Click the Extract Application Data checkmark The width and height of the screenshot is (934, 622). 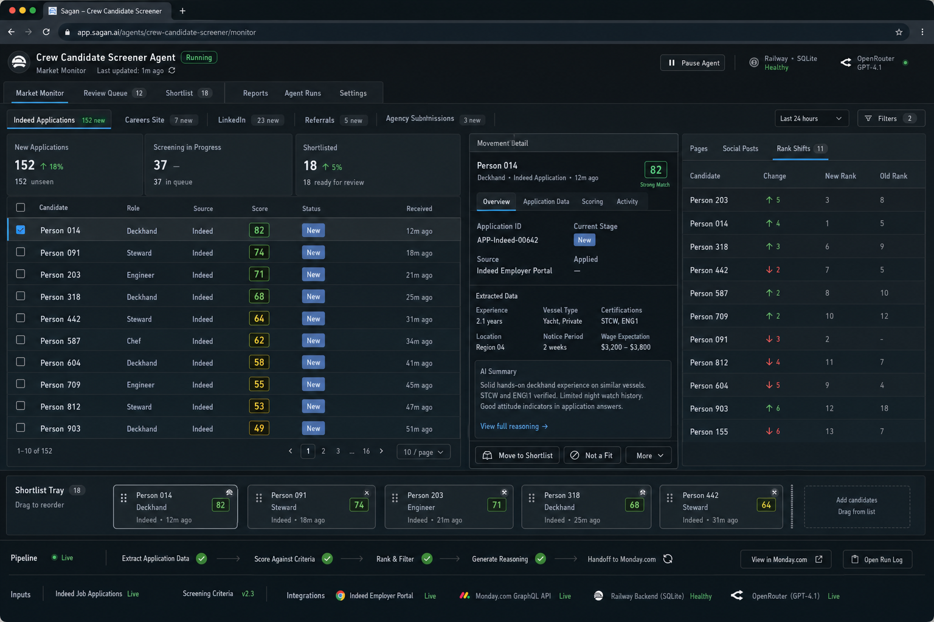pyautogui.click(x=202, y=559)
